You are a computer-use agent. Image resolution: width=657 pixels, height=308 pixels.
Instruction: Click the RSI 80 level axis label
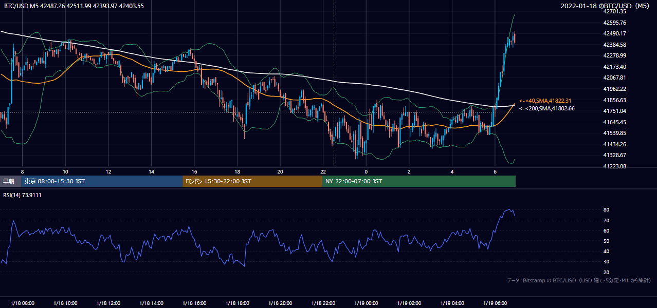607,210
